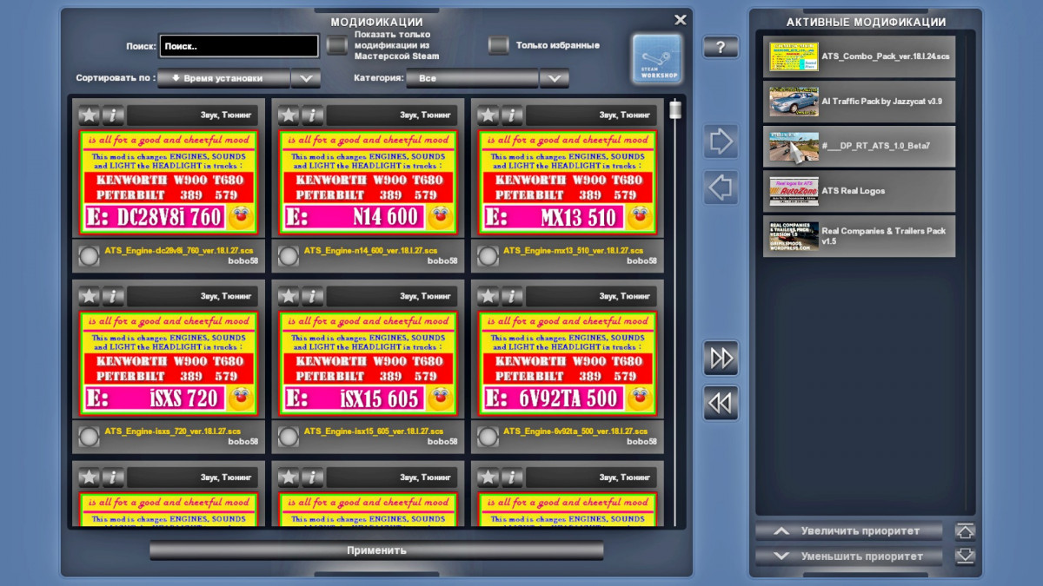The width and height of the screenshot is (1043, 586).
Task: Expand the sort by install time dropdown
Action: [x=305, y=78]
